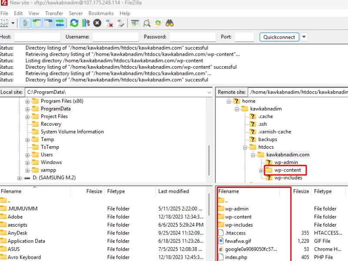Viewport: 348px width, 261px height.
Task: Open the Edit menu
Action: (18, 13)
